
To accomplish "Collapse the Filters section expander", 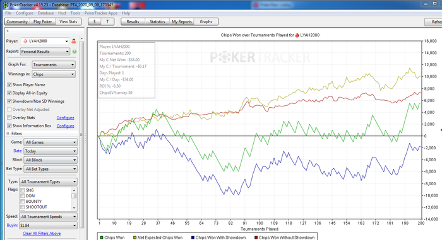I will tap(8, 134).
